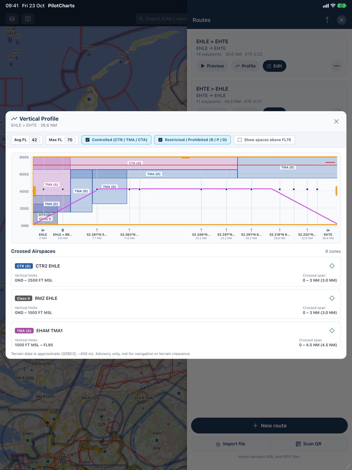Select the EHLE departure airplane icon

point(43,230)
